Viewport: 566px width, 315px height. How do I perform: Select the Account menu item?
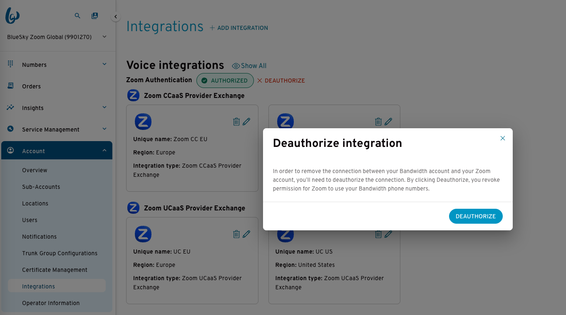[57, 151]
